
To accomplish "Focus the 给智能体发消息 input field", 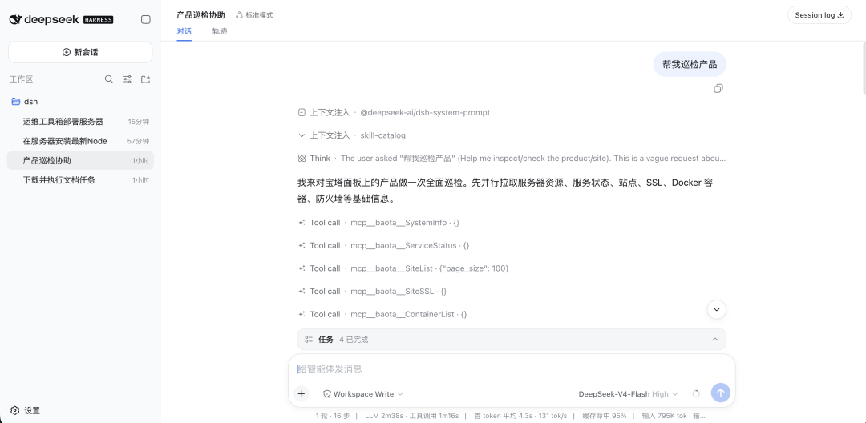I will coord(512,369).
